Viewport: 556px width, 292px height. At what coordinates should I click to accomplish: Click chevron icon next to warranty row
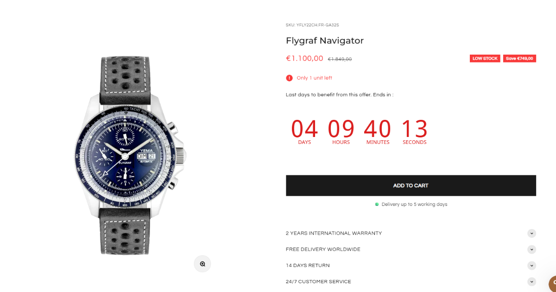coord(531,233)
